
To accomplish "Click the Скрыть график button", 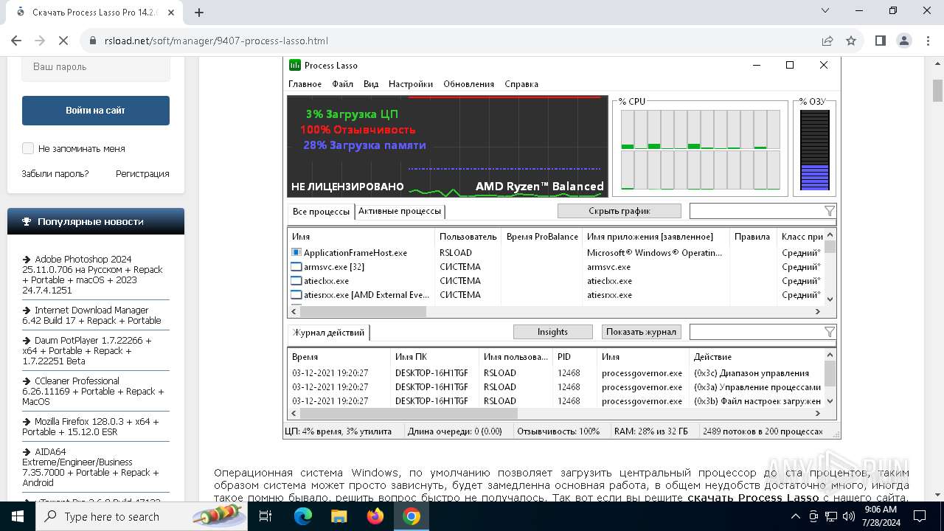I will tap(619, 211).
